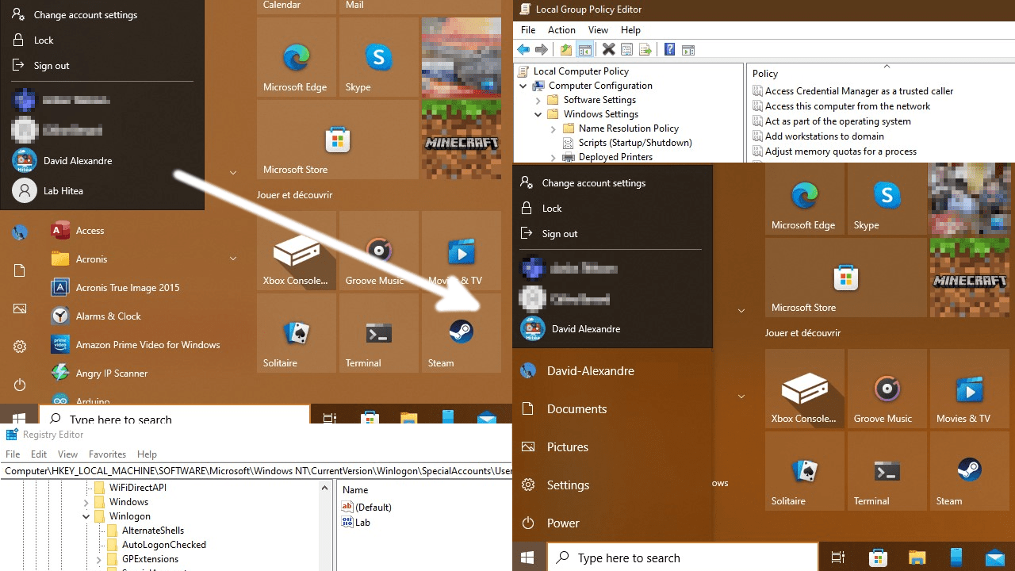The height and width of the screenshot is (571, 1015).
Task: Click the Back arrow in Group Policy Editor toolbar
Action: pyautogui.click(x=523, y=50)
